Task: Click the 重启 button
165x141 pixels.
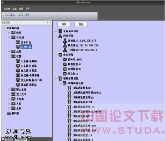Action: click(81, 24)
